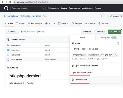Open the Add file dropdown
The height and width of the screenshot is (98, 123).
pyautogui.click(x=100, y=32)
